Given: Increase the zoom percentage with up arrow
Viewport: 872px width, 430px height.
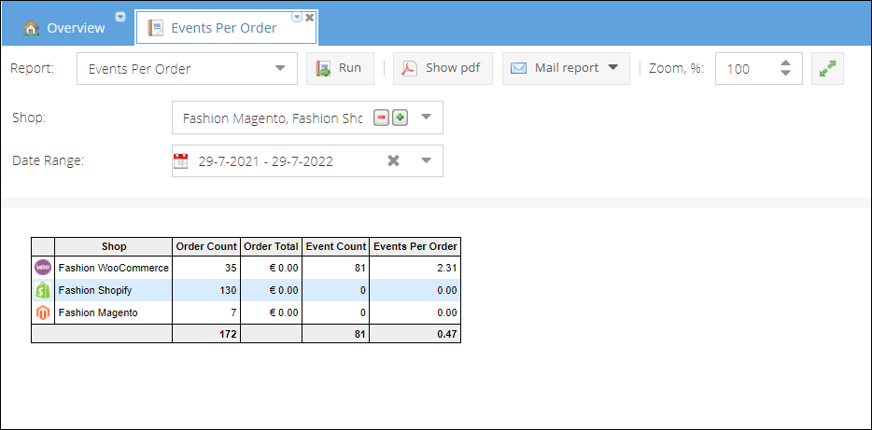Looking at the screenshot, I should coord(785,63).
